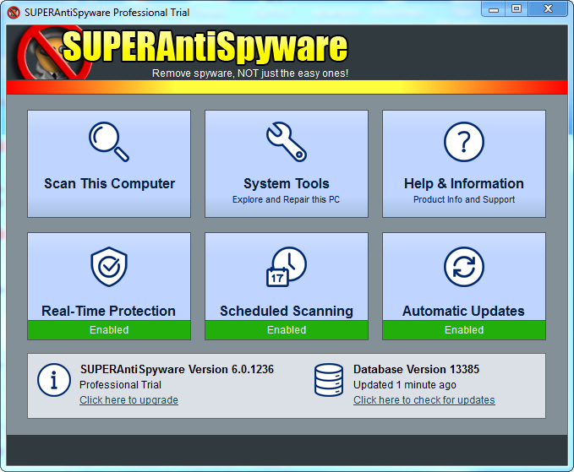Click the banner tagline 'Remove spyware' text
The width and height of the screenshot is (574, 472).
[250, 73]
